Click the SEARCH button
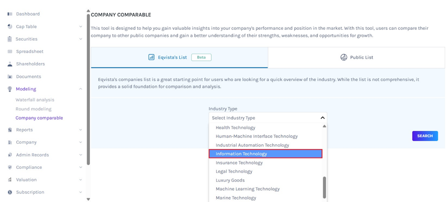This screenshot has width=447, height=202. click(x=425, y=136)
